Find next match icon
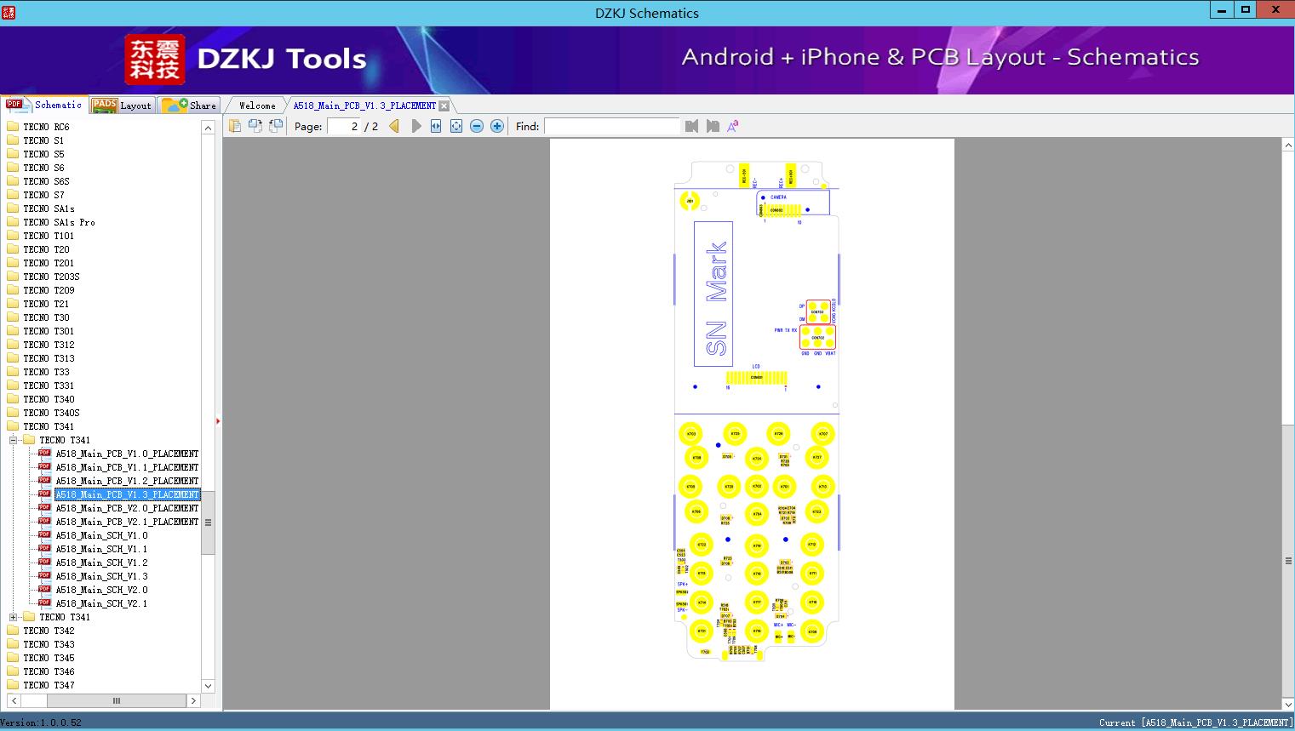Image resolution: width=1295 pixels, height=731 pixels. point(713,126)
